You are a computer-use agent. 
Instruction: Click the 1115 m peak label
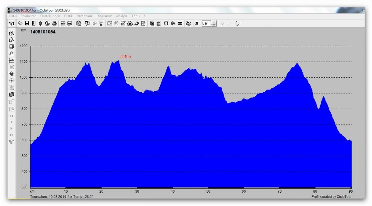(125, 57)
